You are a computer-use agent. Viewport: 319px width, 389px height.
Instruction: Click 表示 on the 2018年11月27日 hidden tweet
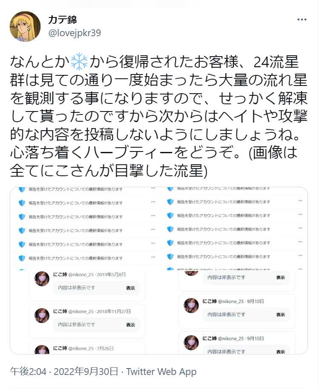pos(130,325)
